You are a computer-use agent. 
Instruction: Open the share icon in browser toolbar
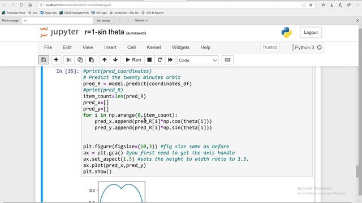point(349,5)
